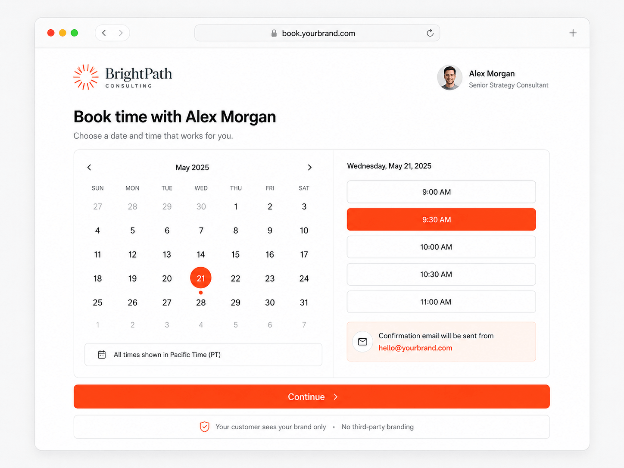The image size is (624, 468).
Task: Click the Alex Morgan name in the header
Action: tap(492, 74)
